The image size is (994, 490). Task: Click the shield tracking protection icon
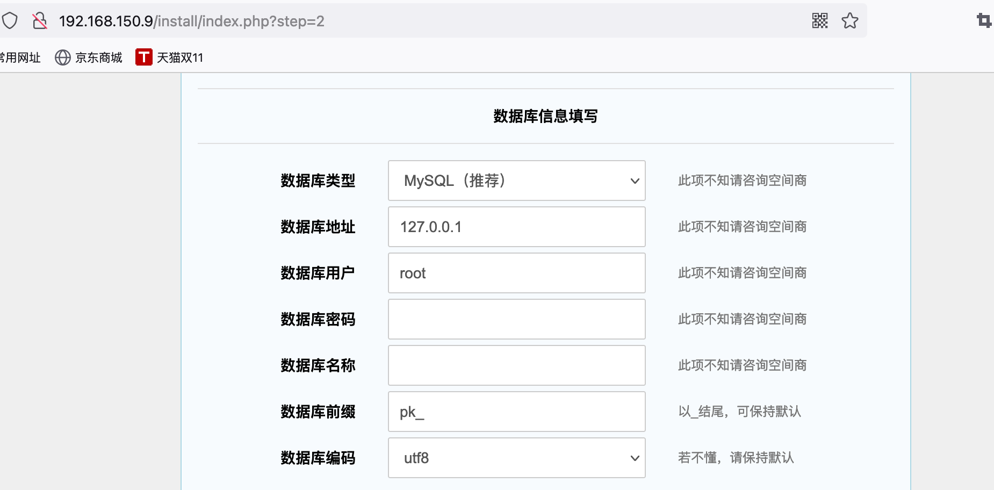click(10, 21)
